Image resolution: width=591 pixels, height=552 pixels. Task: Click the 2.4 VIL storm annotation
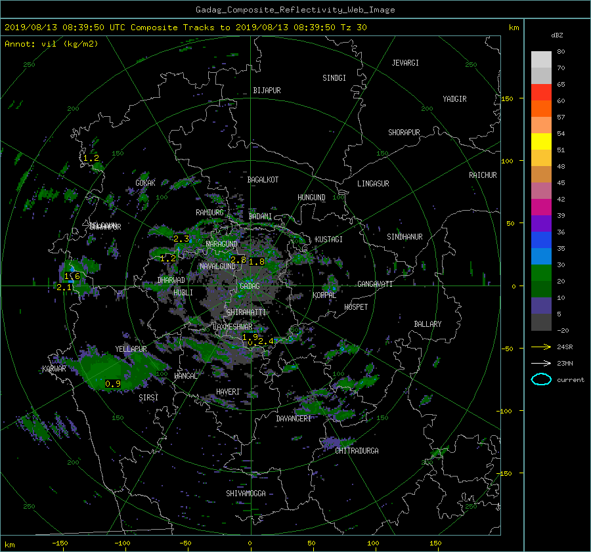[x=266, y=341]
